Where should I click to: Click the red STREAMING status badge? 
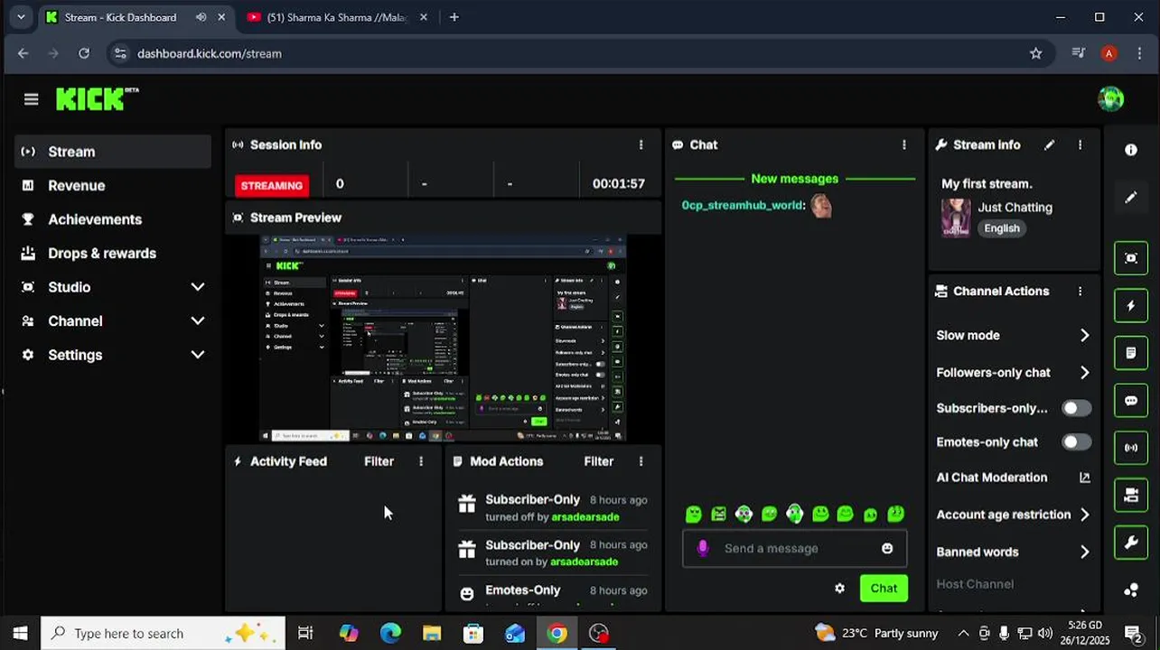tap(272, 185)
